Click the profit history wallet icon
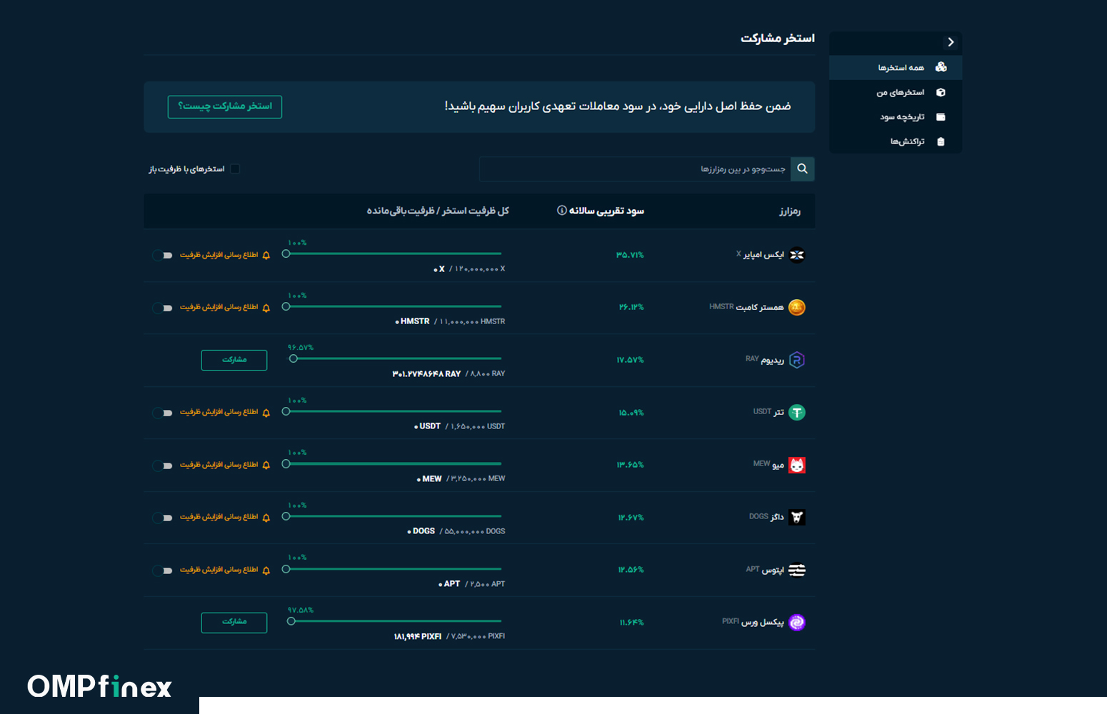The width and height of the screenshot is (1107, 714). click(941, 116)
